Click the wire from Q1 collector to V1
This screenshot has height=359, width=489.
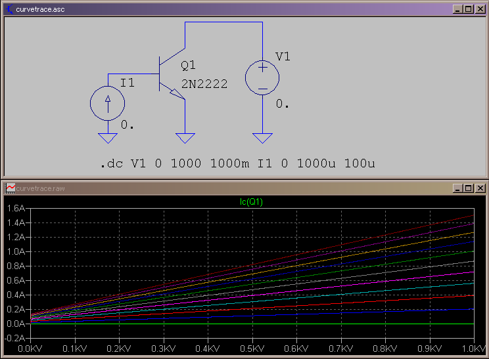click(223, 22)
